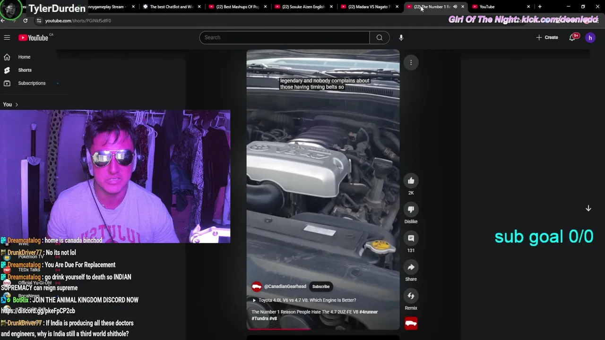Image resolution: width=605 pixels, height=340 pixels.
Task: Switch to Best Mashups Of Pop tab
Action: (238, 7)
